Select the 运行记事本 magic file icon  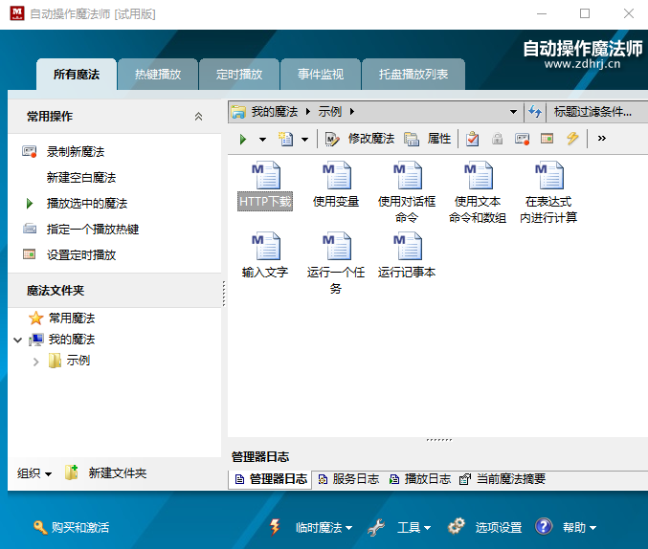click(x=407, y=248)
